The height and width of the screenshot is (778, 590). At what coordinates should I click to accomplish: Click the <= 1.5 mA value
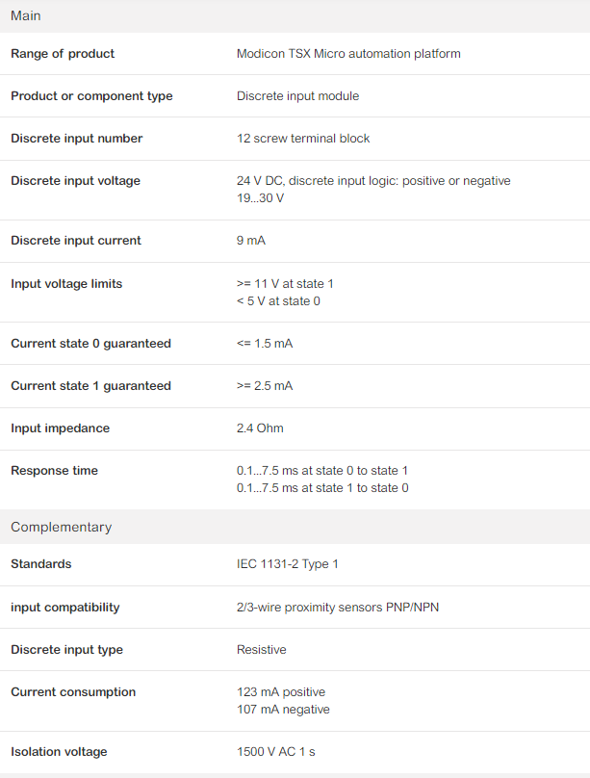pyautogui.click(x=265, y=344)
